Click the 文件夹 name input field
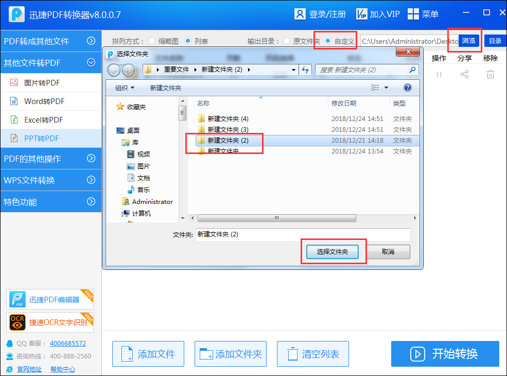507x376 pixels. pyautogui.click(x=303, y=234)
